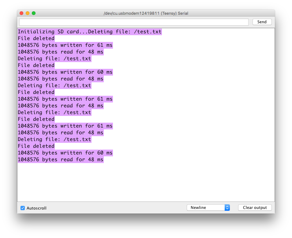Screen dimensions: 292x238
Task: Close the Teensy Serial window
Action: (x=21, y=13)
